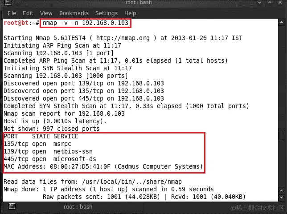Close the terminal window
The height and width of the screenshot is (214, 287).
click(280, 3)
